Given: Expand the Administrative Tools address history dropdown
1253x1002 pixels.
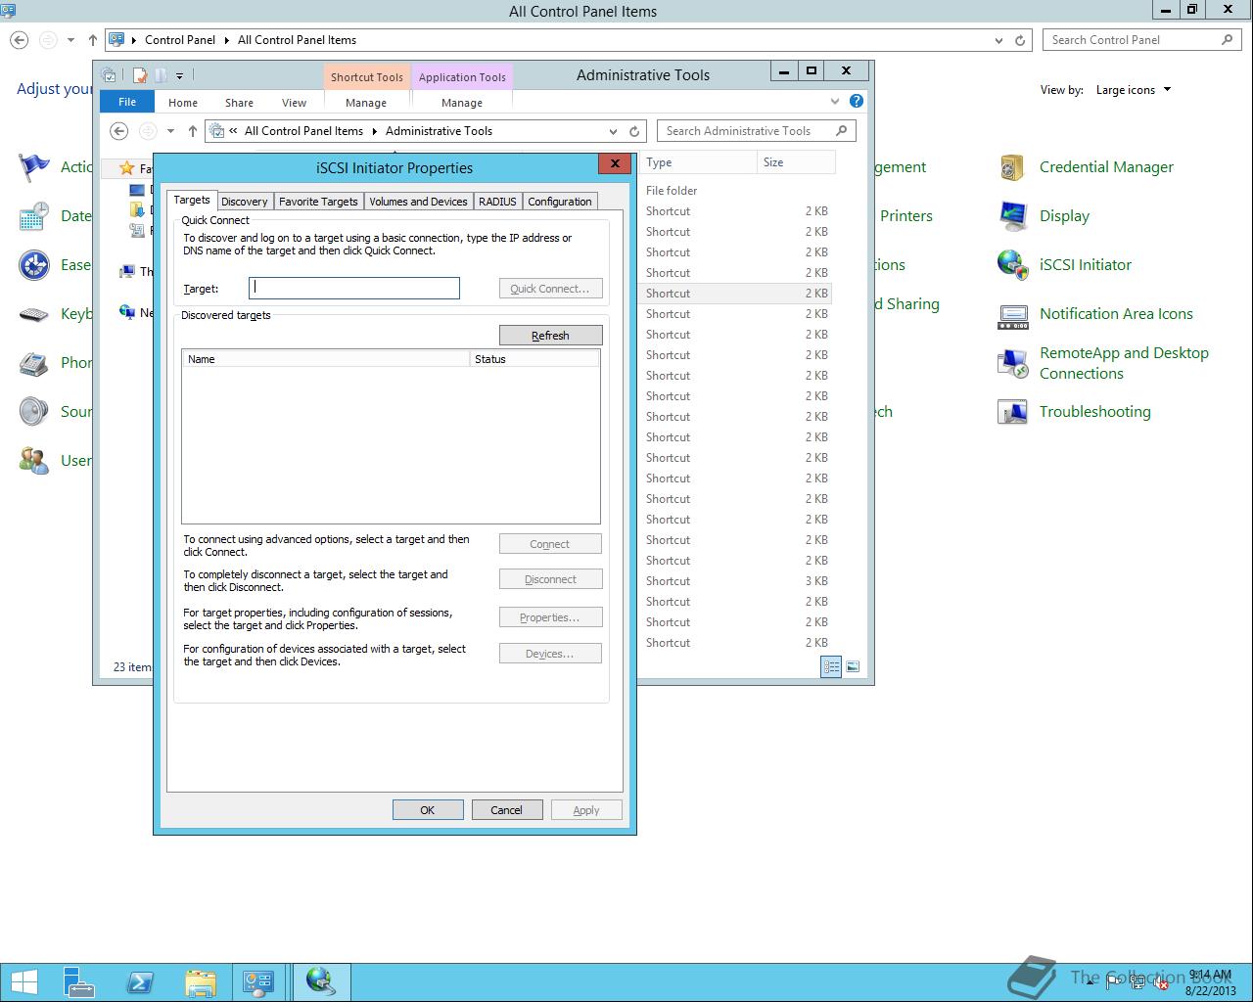Looking at the screenshot, I should (x=613, y=131).
